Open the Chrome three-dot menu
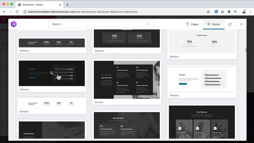 250,12
